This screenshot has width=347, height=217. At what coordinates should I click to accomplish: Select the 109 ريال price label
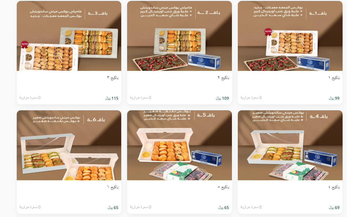click(x=223, y=98)
